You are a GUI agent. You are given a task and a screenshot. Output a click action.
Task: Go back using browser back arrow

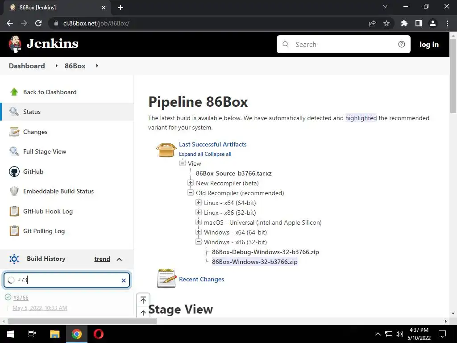(10, 23)
